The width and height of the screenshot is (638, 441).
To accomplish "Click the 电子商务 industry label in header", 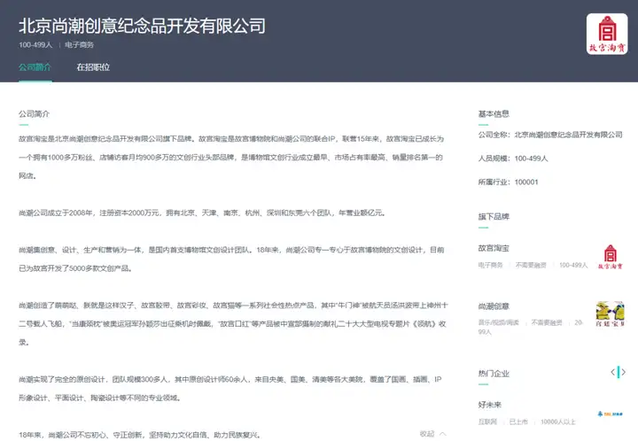I will coord(80,44).
